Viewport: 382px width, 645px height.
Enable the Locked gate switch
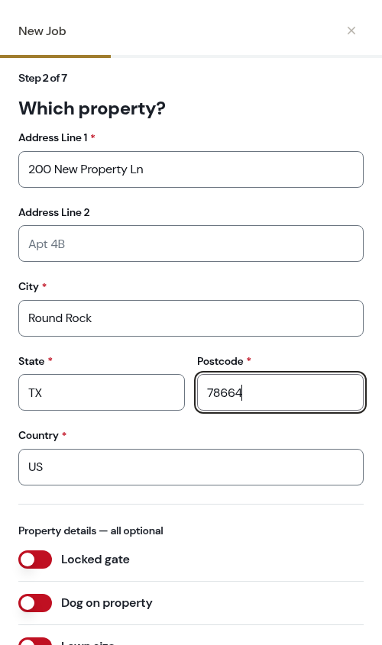click(35, 560)
